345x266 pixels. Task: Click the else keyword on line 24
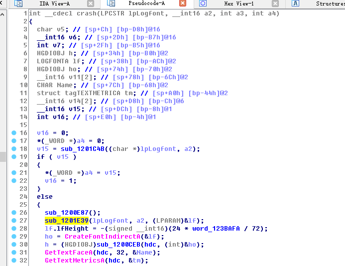pyautogui.click(x=45, y=197)
